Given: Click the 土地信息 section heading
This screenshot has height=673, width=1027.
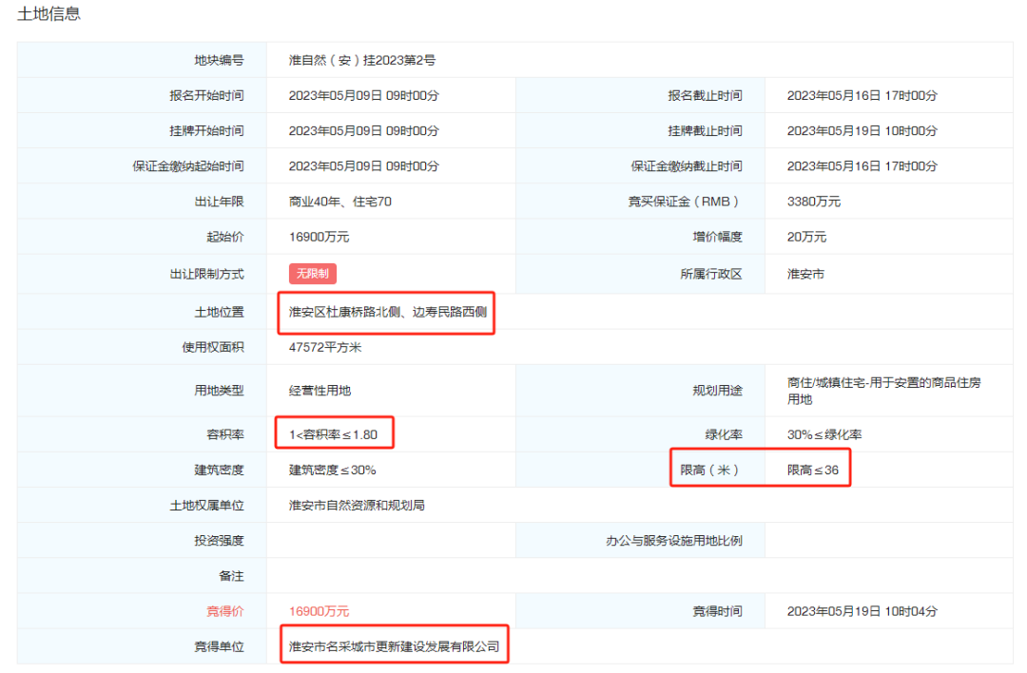Looking at the screenshot, I should coord(48,14).
